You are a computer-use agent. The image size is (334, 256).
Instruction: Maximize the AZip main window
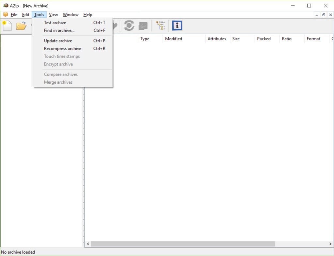[309, 6]
